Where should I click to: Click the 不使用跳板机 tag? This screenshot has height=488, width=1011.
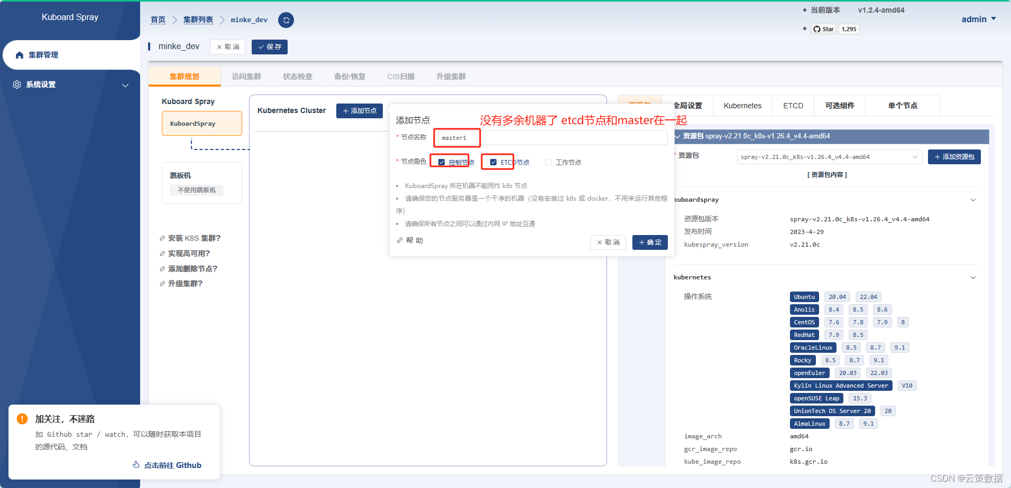pyautogui.click(x=197, y=190)
